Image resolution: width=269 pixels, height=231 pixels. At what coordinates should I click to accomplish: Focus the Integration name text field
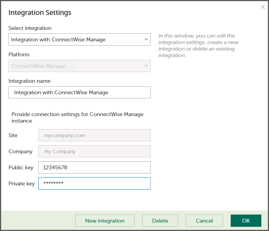point(79,92)
